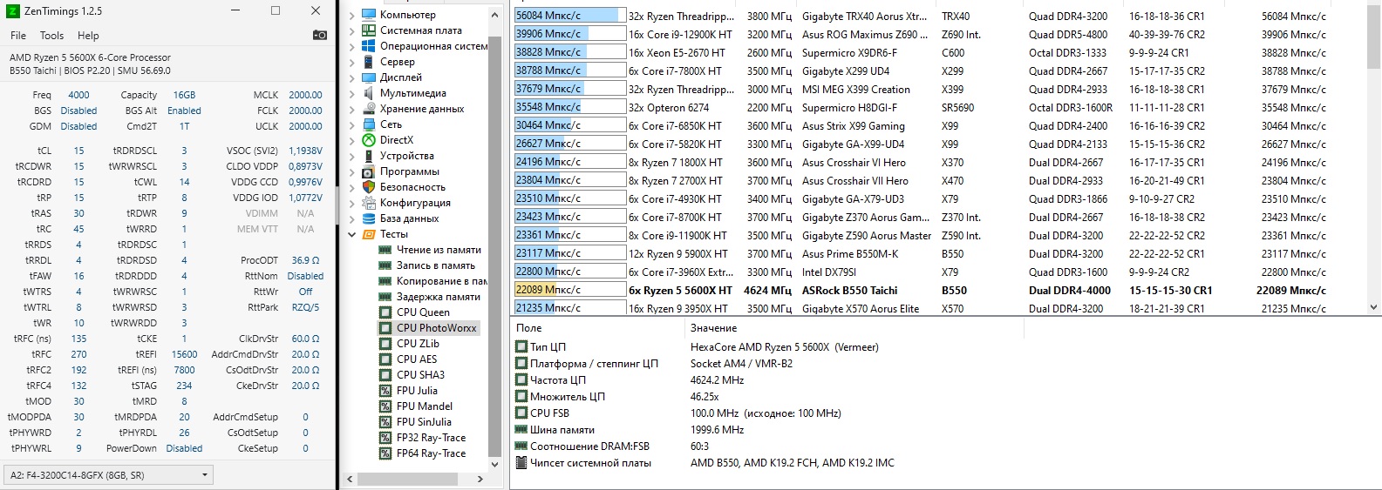Click the highlighted 22089 Мпкс/с result bar
Viewport: 1382px width, 490px height.
point(570,290)
